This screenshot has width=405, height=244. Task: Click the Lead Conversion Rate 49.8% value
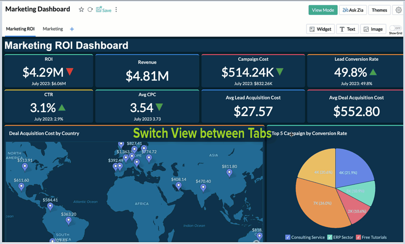350,72
